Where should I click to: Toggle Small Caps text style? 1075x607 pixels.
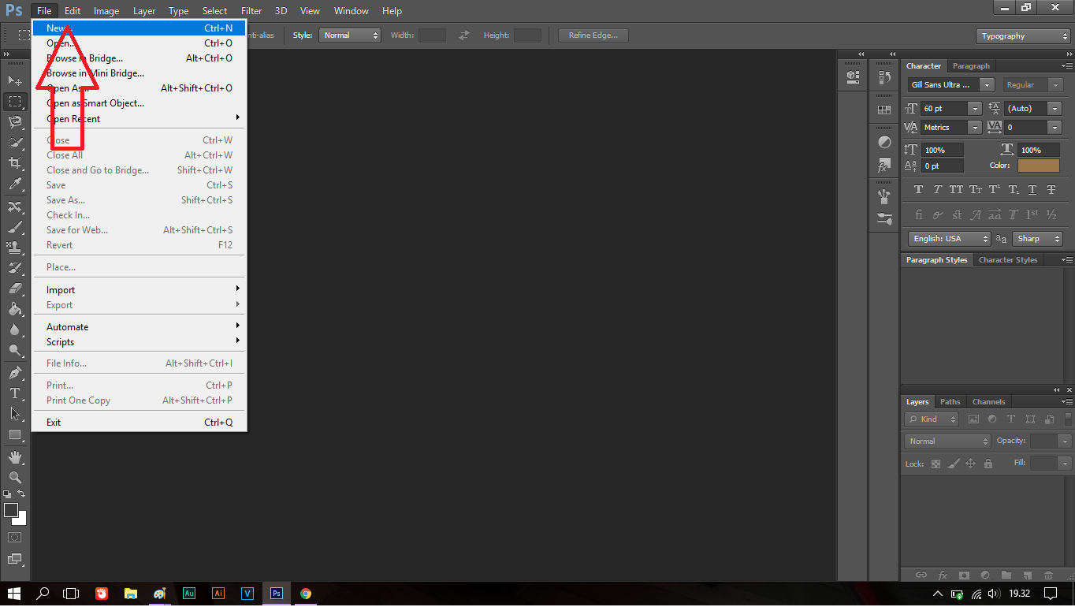point(976,190)
